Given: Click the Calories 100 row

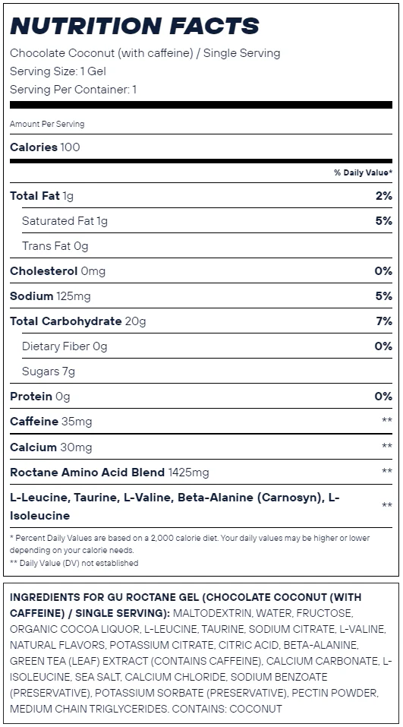Looking at the screenshot, I should click(x=201, y=147).
